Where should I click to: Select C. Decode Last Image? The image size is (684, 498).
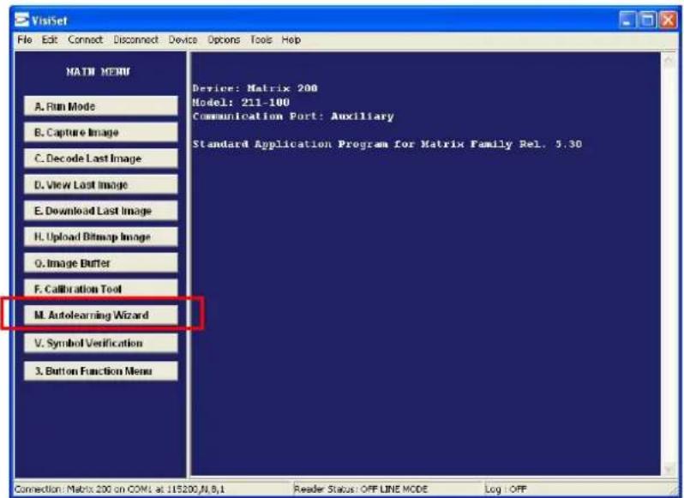(x=101, y=159)
